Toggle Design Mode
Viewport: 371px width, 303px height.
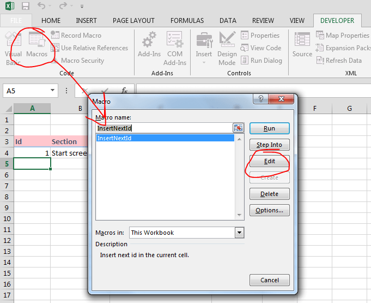(x=227, y=49)
